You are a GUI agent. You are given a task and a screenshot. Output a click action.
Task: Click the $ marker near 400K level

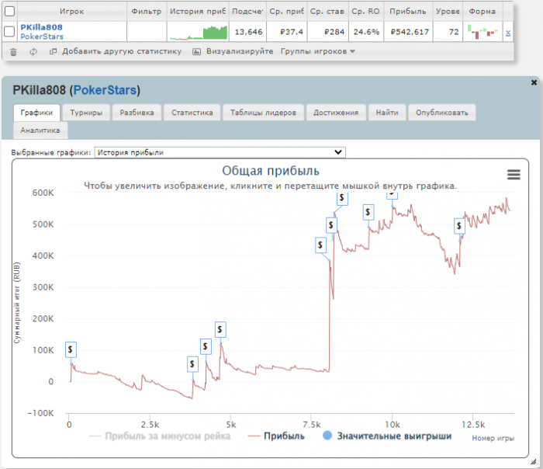pyautogui.click(x=320, y=245)
